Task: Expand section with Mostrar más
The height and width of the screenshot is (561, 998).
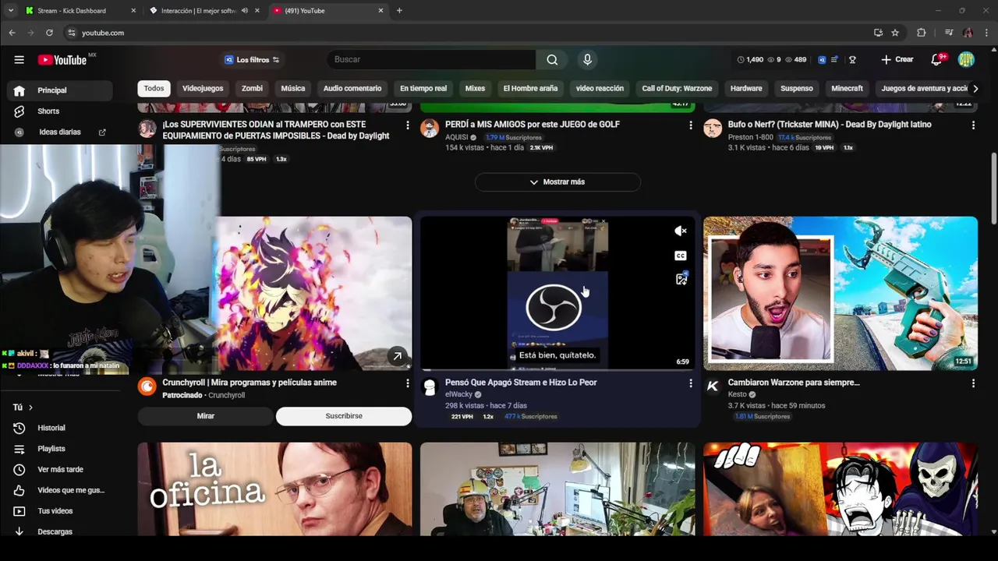Action: tap(557, 182)
